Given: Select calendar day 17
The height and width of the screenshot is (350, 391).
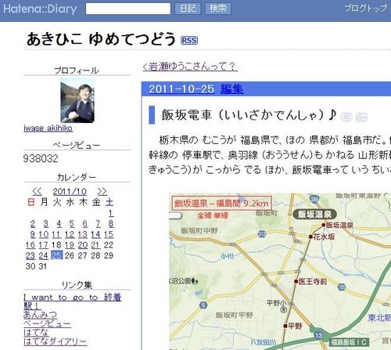Looking at the screenshot, I should 44,245.
